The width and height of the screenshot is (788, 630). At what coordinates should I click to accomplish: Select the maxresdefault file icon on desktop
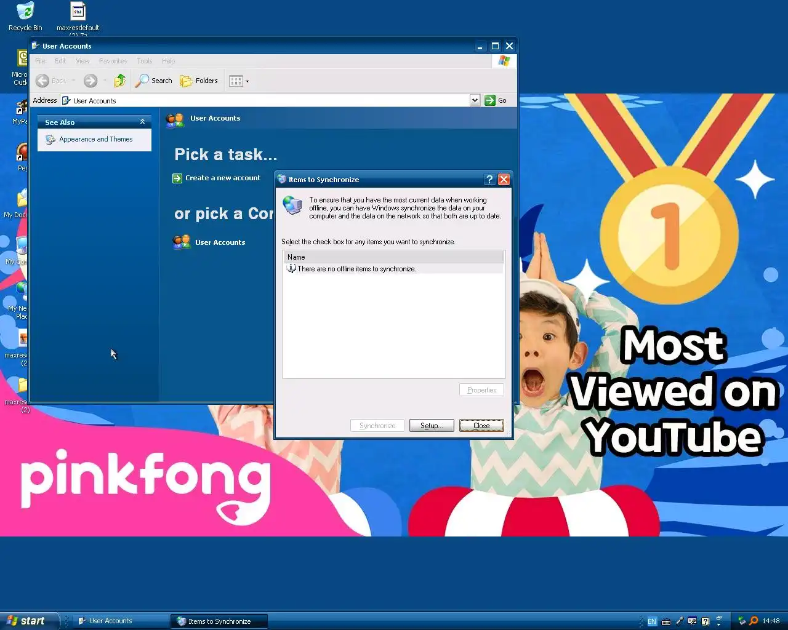coord(78,18)
